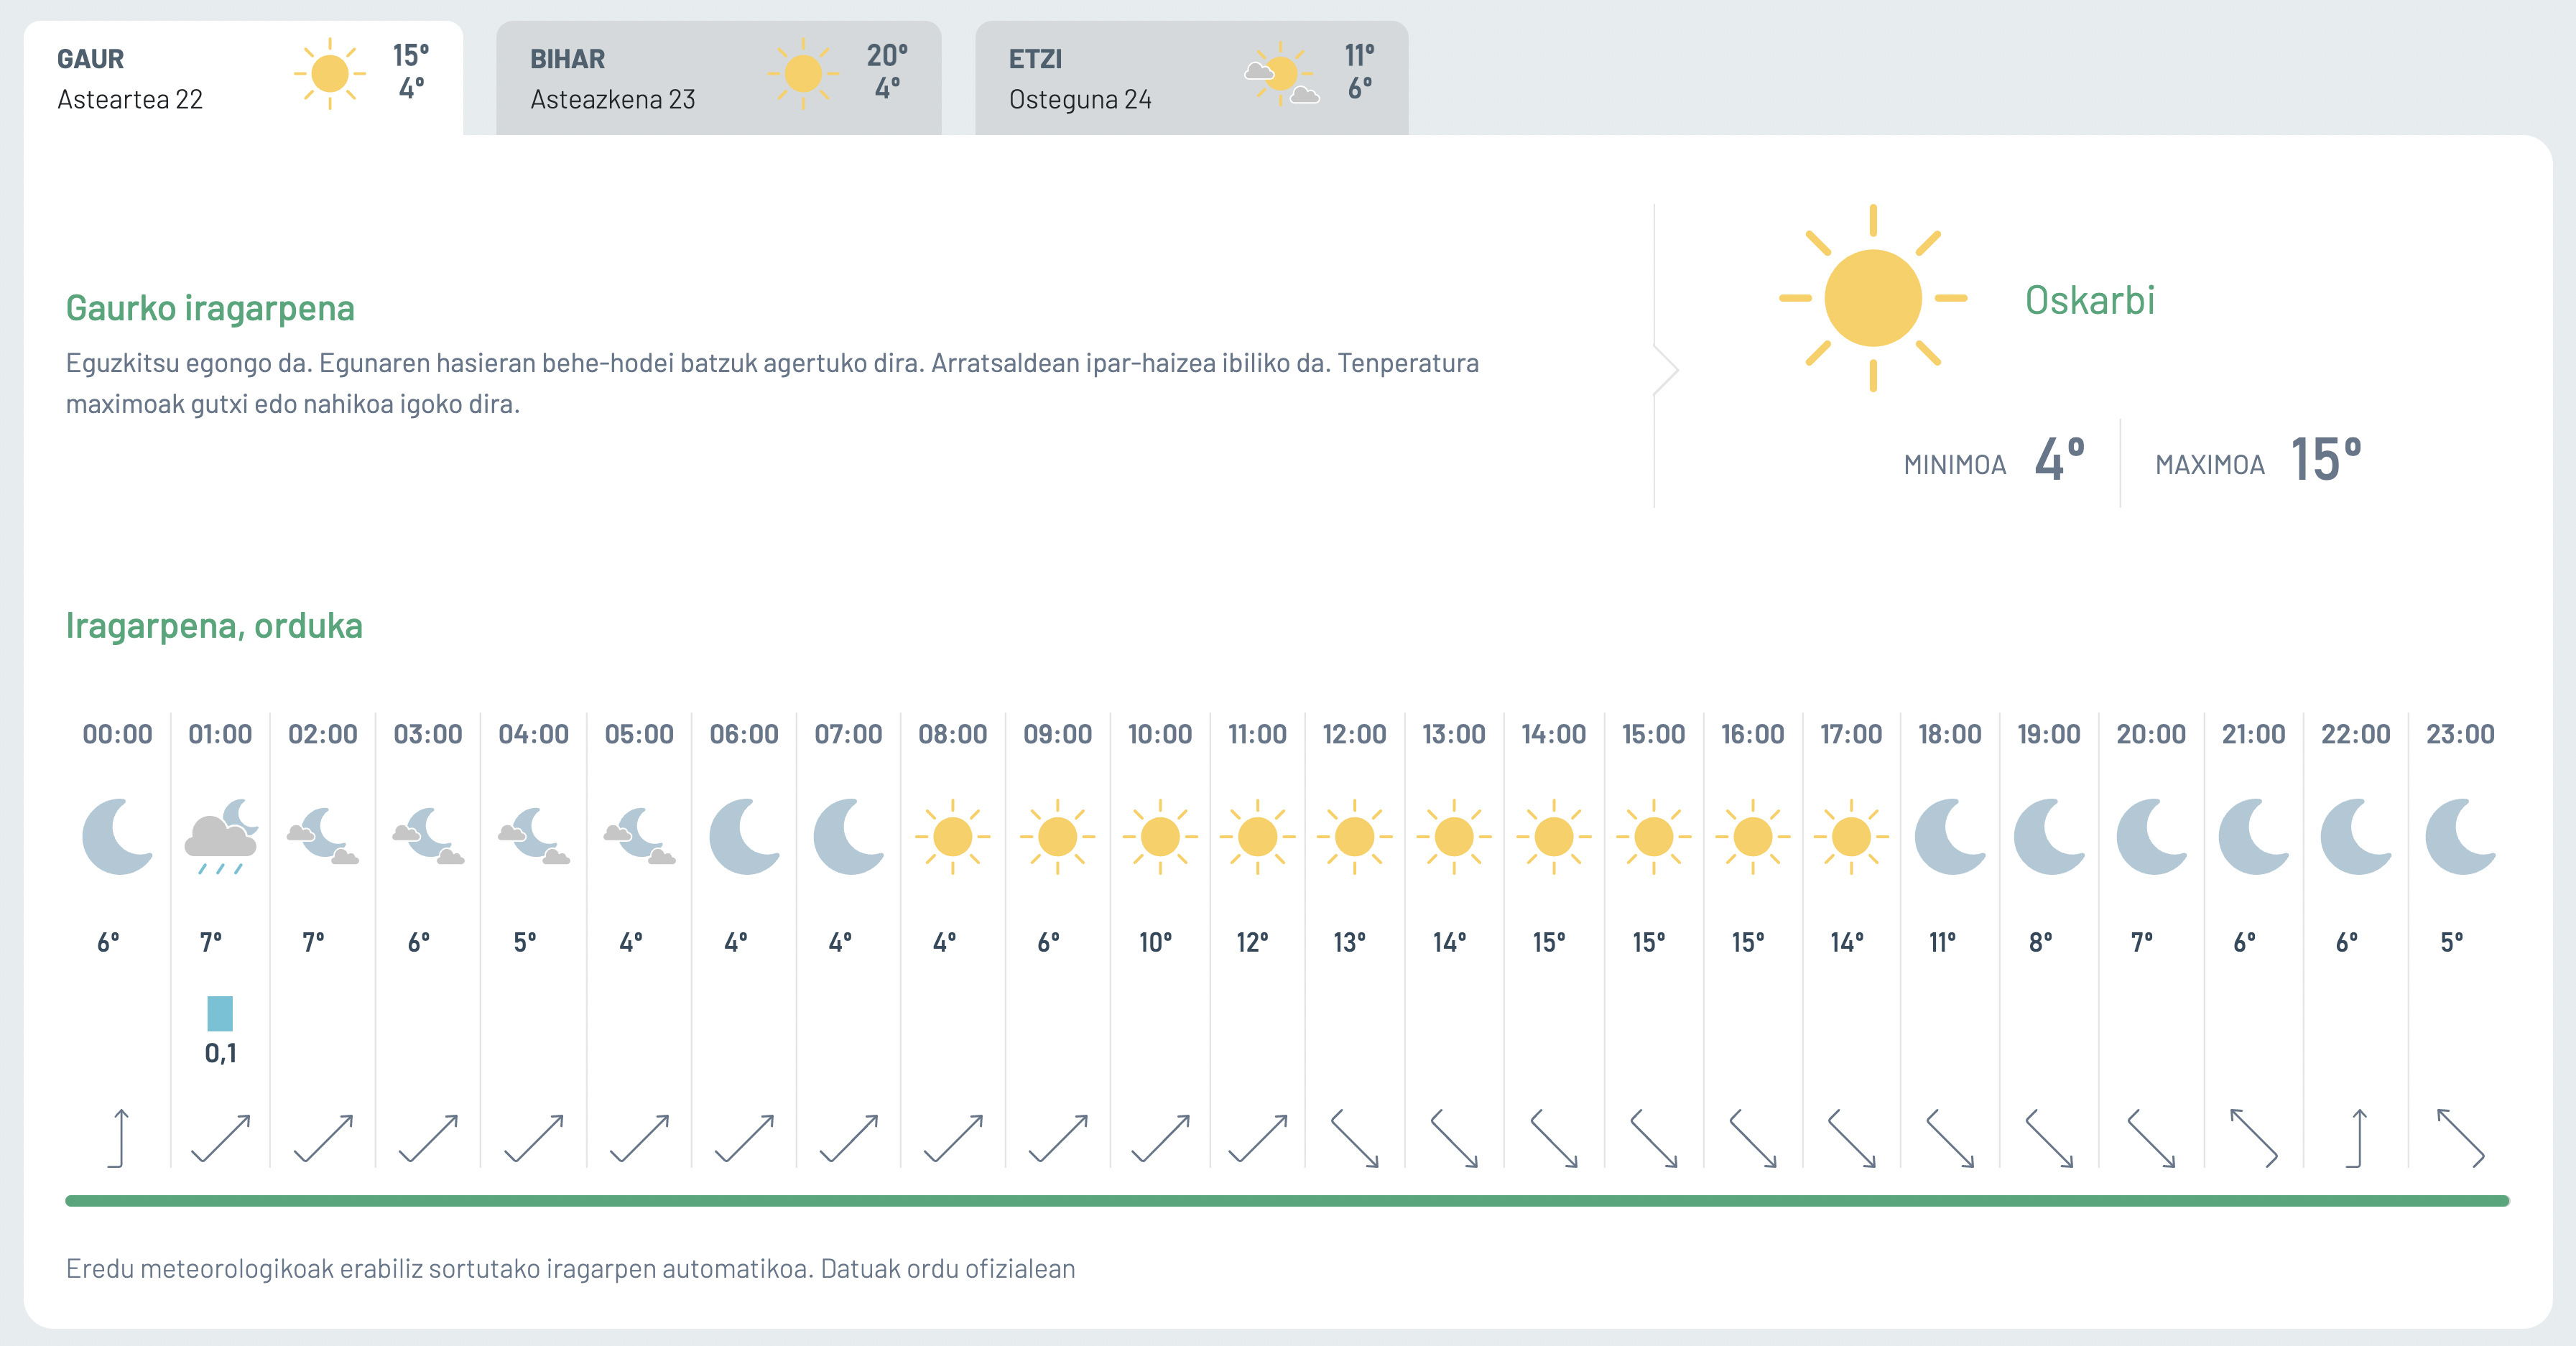Click the forecast description starting with Eguzkitsu egongo da
Viewport: 2576px width, 1346px height.
[772, 383]
